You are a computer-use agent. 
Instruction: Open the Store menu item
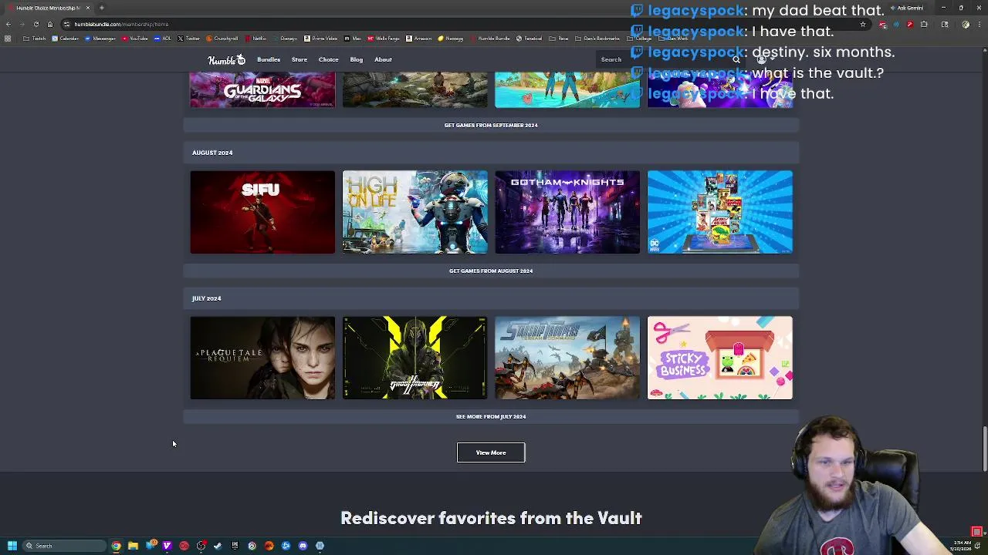[x=299, y=59]
